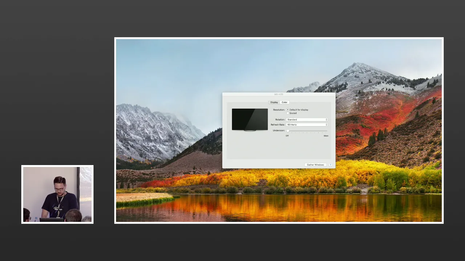Click the presenter webcam video thumbnail
This screenshot has width=465, height=261.
coord(57,194)
